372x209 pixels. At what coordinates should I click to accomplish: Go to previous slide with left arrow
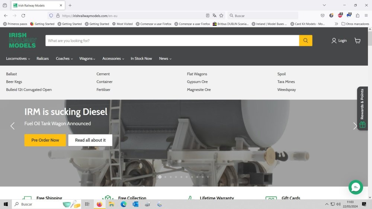tap(12, 126)
